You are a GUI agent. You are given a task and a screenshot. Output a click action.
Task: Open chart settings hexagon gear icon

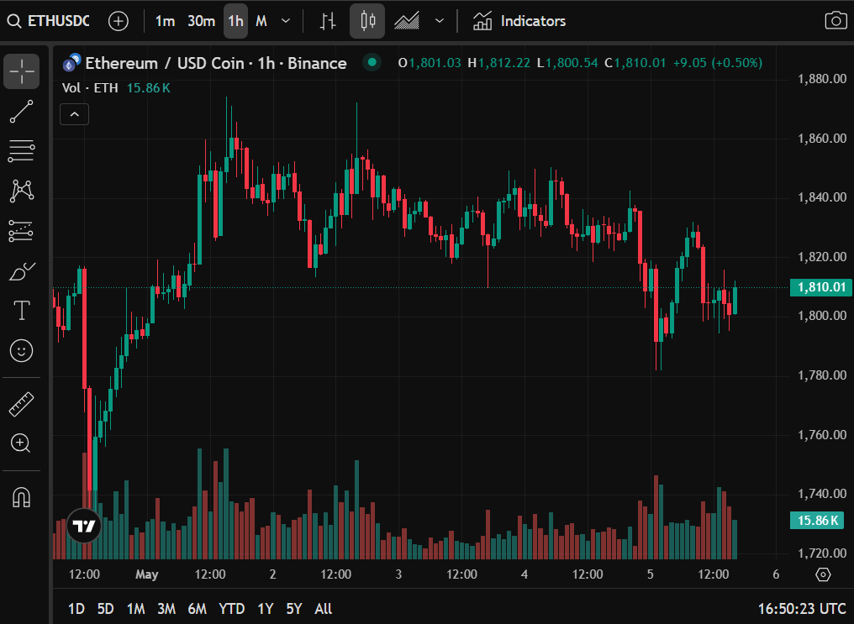[823, 574]
